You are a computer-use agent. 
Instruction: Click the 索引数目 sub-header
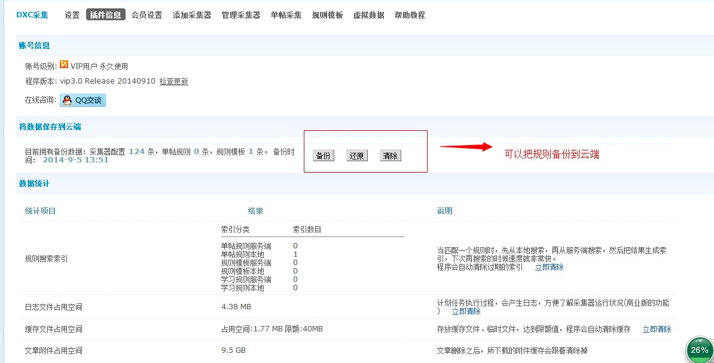tap(307, 230)
